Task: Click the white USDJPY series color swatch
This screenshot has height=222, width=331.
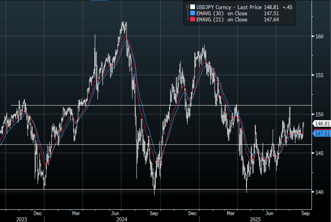Action: (x=192, y=7)
